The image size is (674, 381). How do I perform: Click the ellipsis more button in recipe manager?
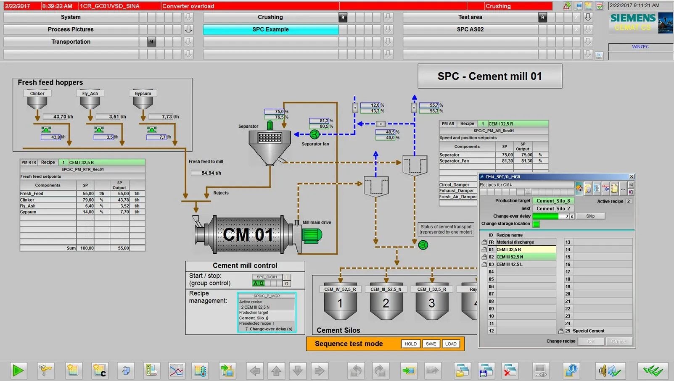coord(623,189)
